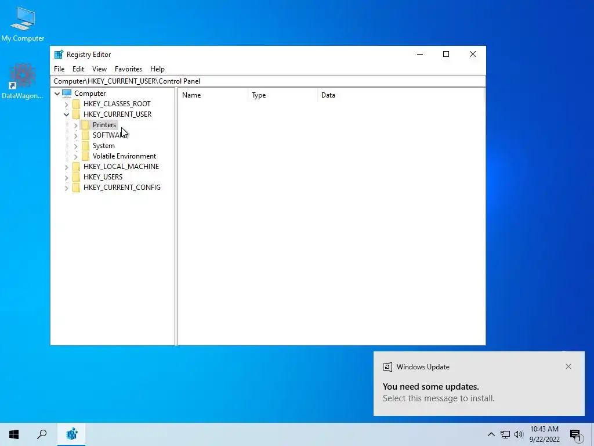This screenshot has height=446, width=594.
Task: Open the DataWagon desktop shortcut
Action: pyautogui.click(x=23, y=81)
